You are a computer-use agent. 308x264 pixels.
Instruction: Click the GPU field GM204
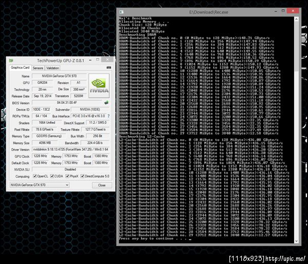click(x=43, y=83)
